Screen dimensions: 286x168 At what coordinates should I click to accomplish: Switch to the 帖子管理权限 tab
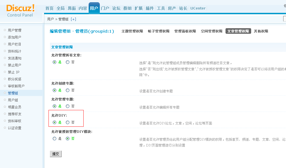pos(159,31)
